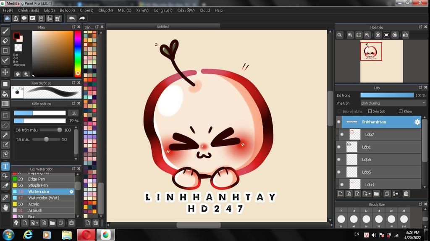Toggle visibility of Lớp7 layer
Viewport: 430px width, 241px height.
[342, 134]
